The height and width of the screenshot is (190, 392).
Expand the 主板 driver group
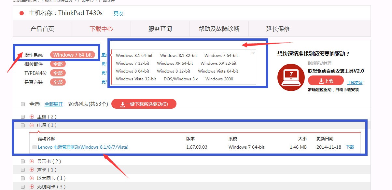(x=32, y=116)
